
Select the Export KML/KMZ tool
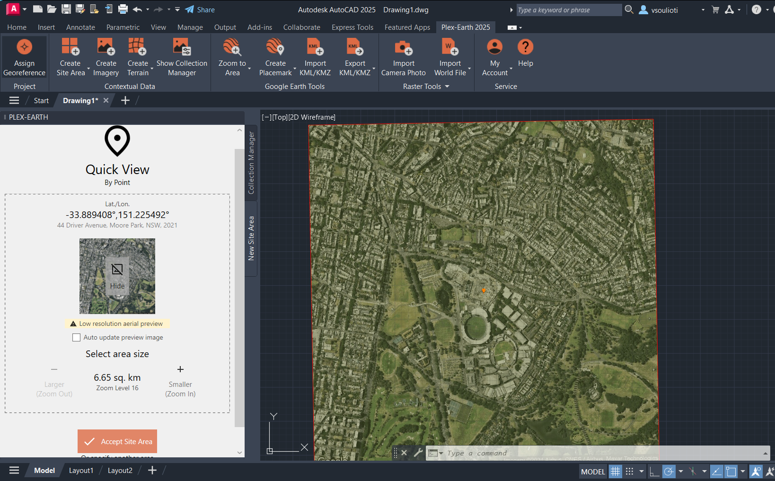pos(355,57)
